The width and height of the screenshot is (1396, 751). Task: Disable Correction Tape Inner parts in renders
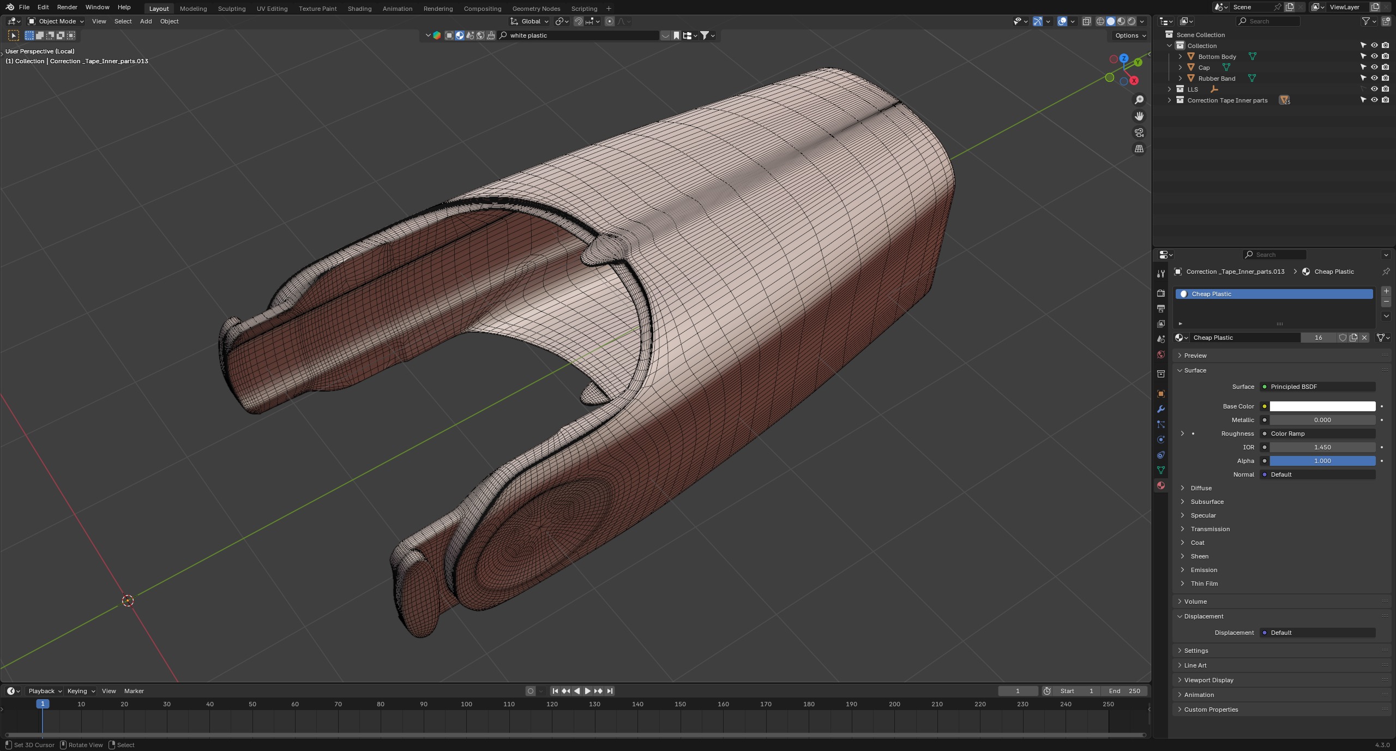pos(1385,100)
